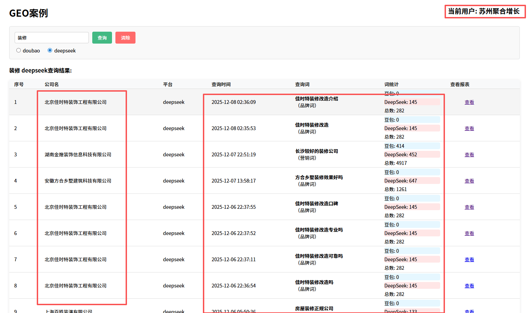Click the 公司名 column header
This screenshot has width=528, height=313.
pyautogui.click(x=52, y=84)
